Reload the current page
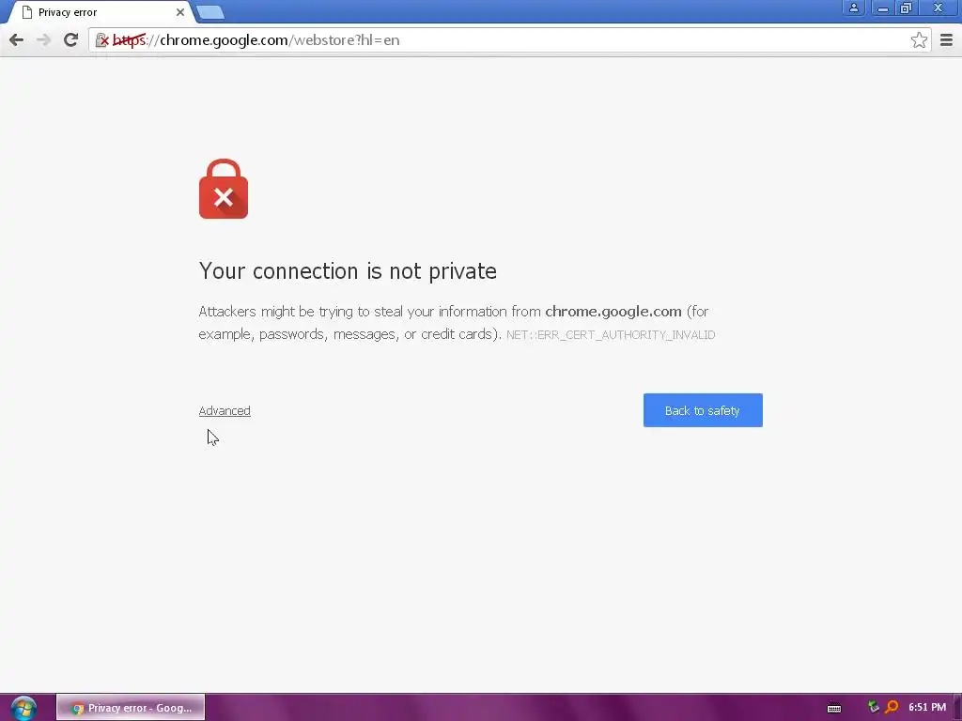This screenshot has width=962, height=721. [71, 39]
